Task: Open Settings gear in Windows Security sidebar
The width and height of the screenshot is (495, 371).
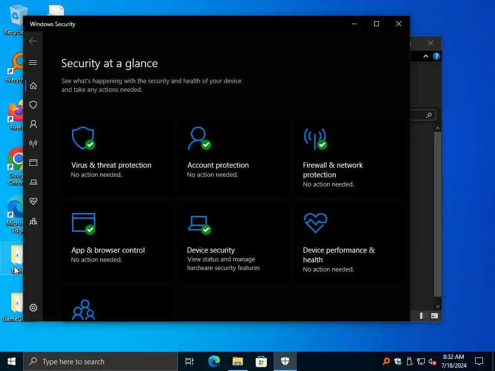Action: pos(33,308)
